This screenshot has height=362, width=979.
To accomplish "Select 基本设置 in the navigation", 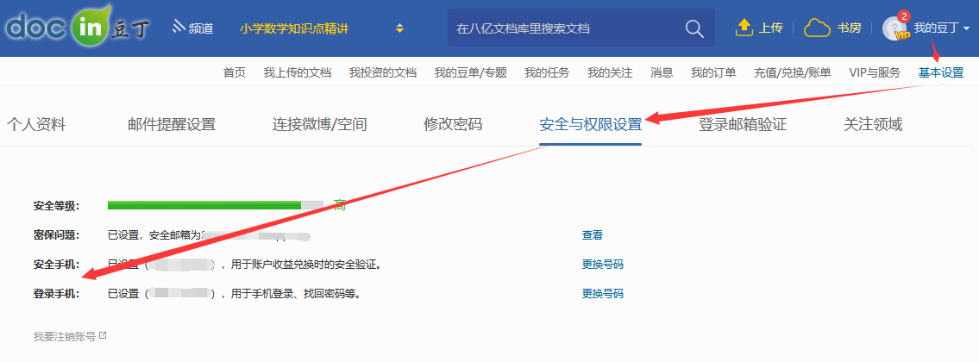I will pyautogui.click(x=941, y=73).
